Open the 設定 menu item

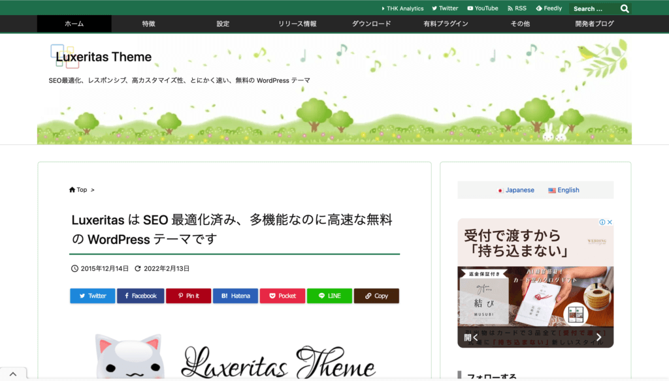[223, 24]
